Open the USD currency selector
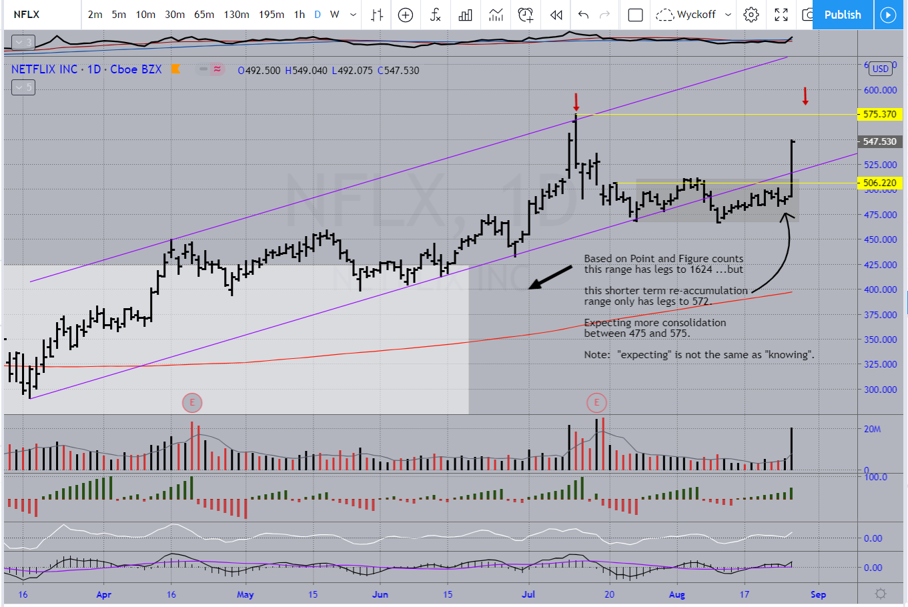The image size is (908, 607). coord(881,69)
